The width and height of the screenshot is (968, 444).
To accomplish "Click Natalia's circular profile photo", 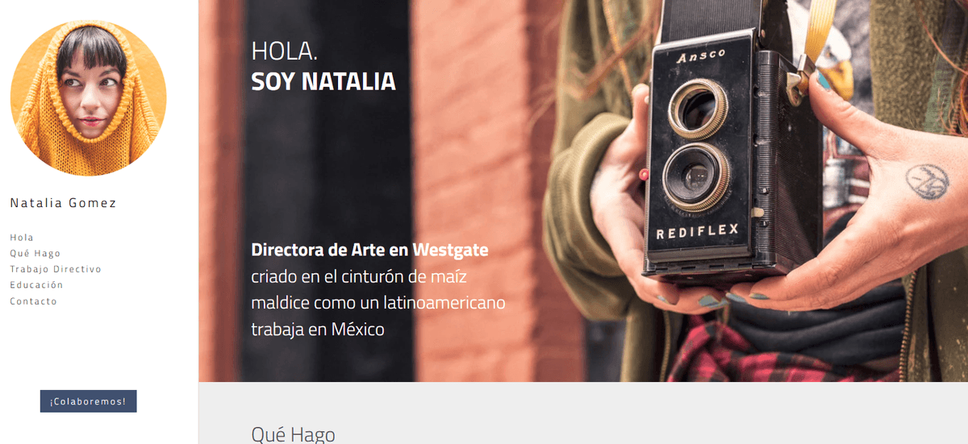I will (x=89, y=98).
